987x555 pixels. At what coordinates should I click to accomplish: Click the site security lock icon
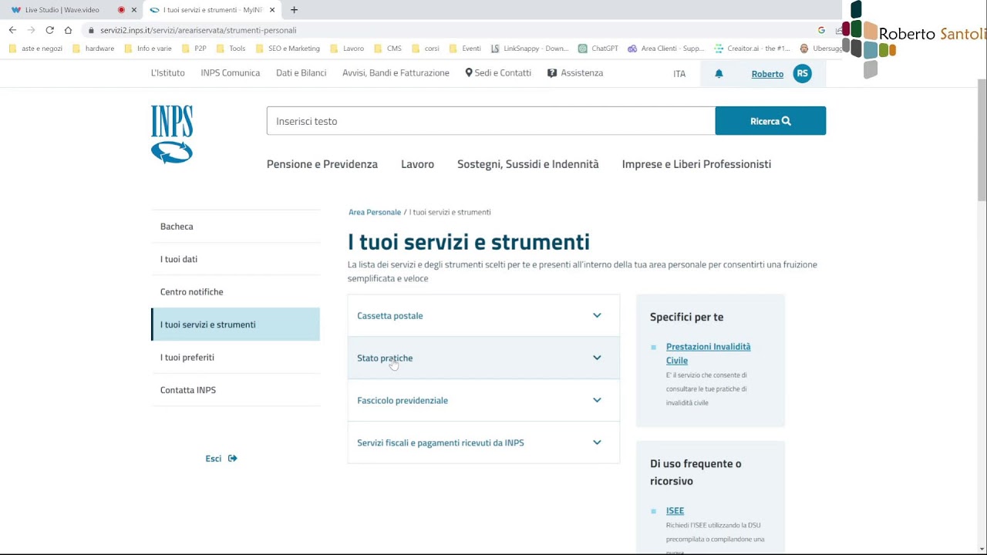click(x=91, y=30)
